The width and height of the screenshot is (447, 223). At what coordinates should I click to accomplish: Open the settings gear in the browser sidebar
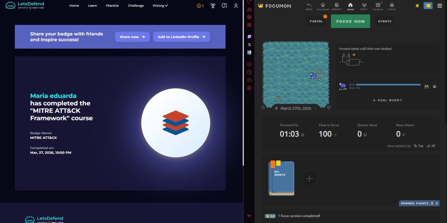click(x=249, y=88)
